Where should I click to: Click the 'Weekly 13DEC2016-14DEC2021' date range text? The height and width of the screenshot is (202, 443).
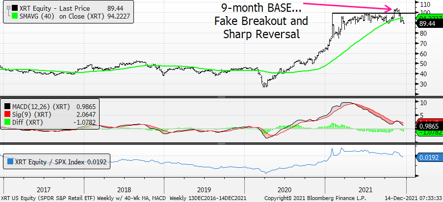(208, 198)
